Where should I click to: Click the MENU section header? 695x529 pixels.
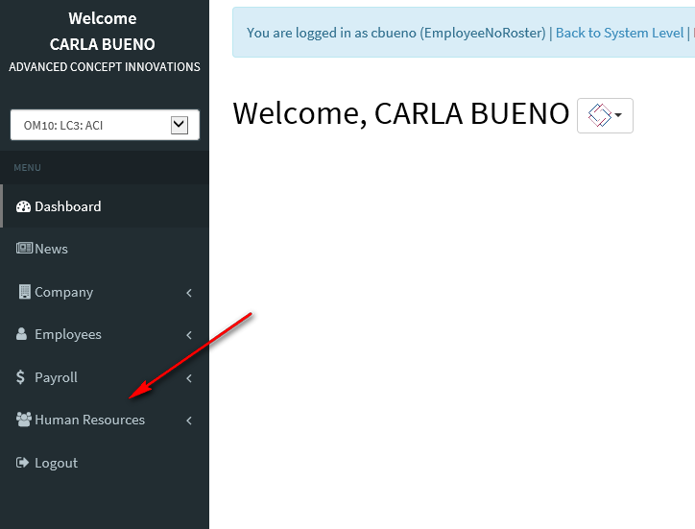[27, 168]
